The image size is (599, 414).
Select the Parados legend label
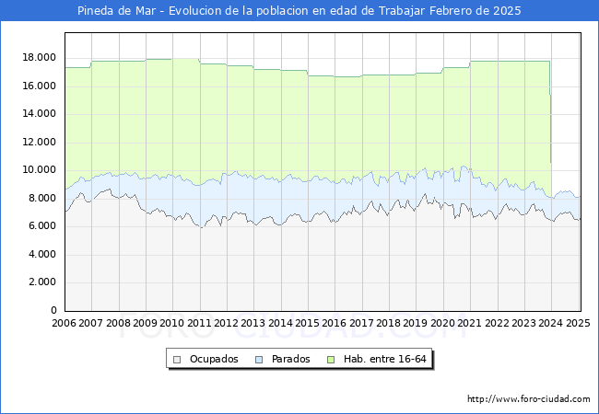[290, 359]
